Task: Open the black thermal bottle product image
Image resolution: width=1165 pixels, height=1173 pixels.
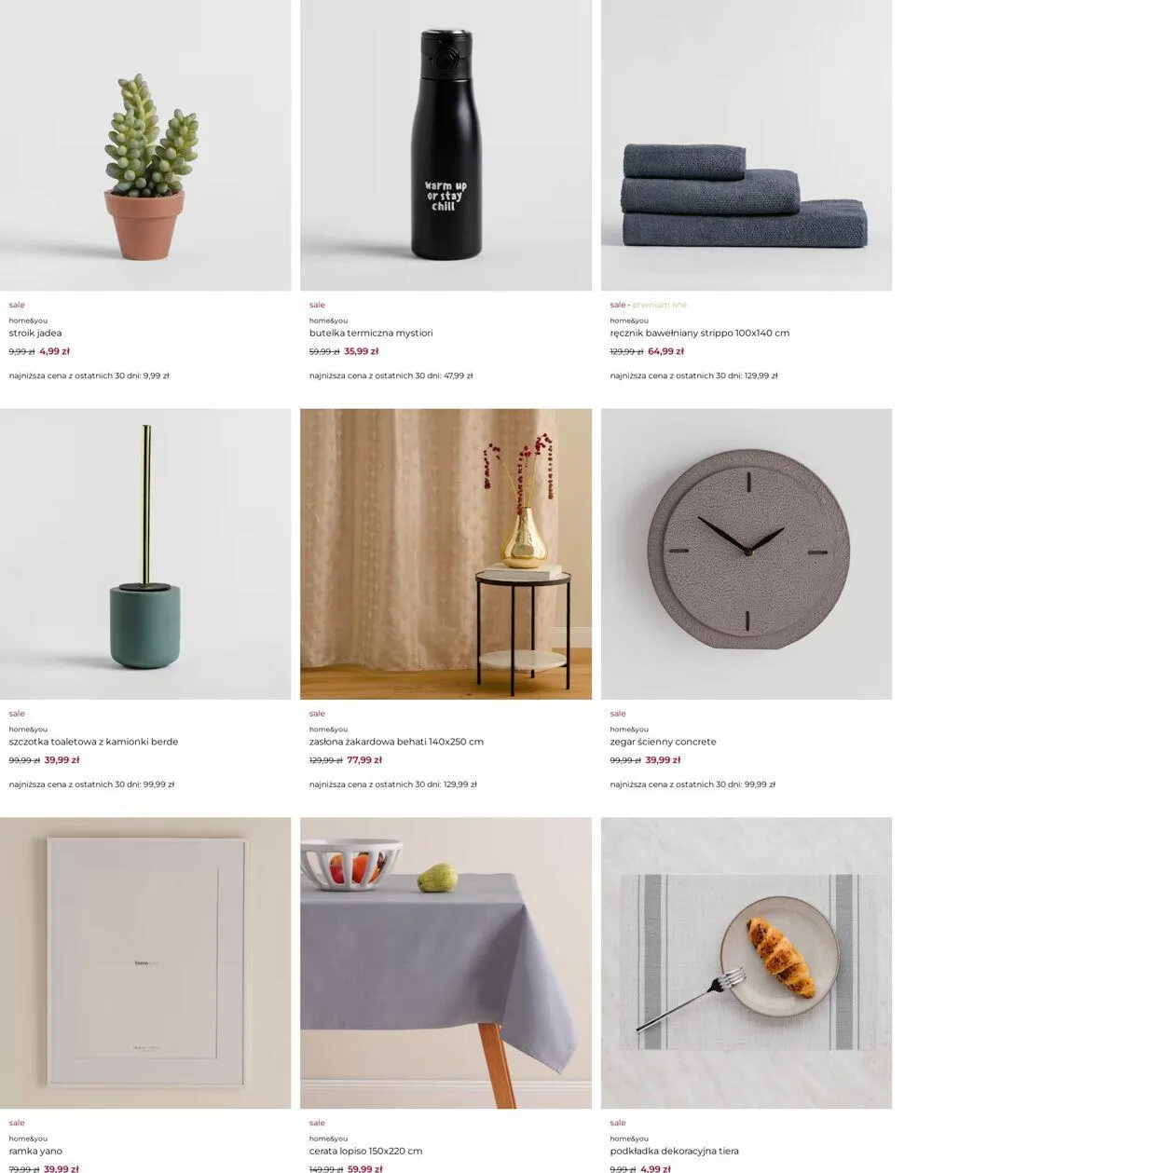Action: (445, 145)
